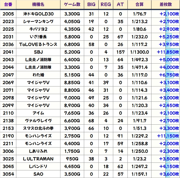Viewport: 180px width, 178px height.
Task: Select machine number 2099 cell
Action: pyautogui.click(x=8, y=106)
